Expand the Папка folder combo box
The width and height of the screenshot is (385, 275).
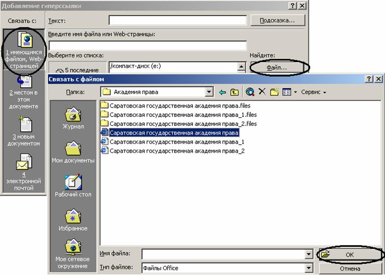click(209, 92)
